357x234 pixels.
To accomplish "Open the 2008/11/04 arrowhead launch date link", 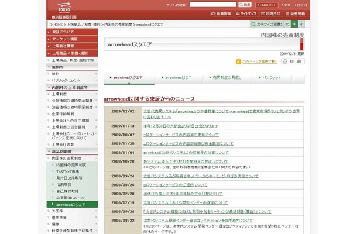I will click(186, 153).
